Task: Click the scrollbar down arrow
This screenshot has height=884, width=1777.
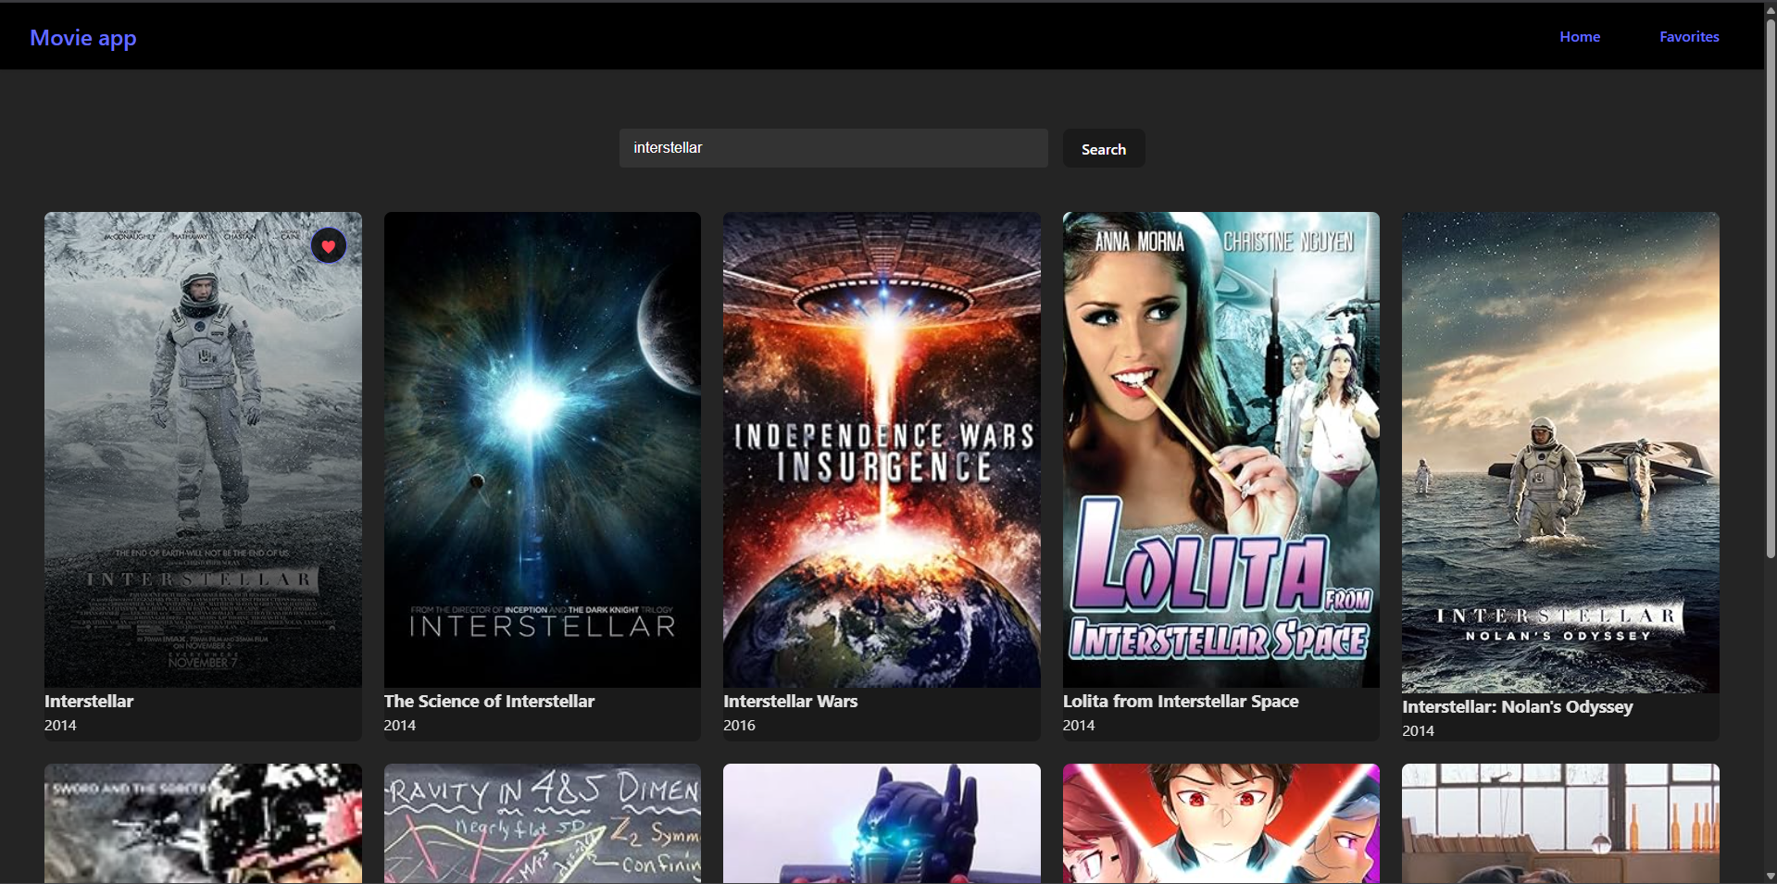Action: [1770, 877]
